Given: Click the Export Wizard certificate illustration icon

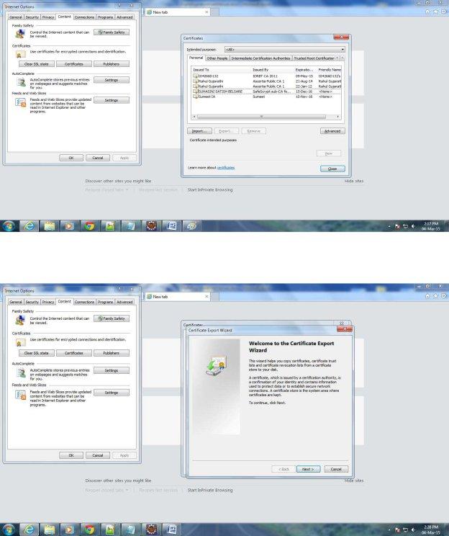Looking at the screenshot, I should coord(217,366).
